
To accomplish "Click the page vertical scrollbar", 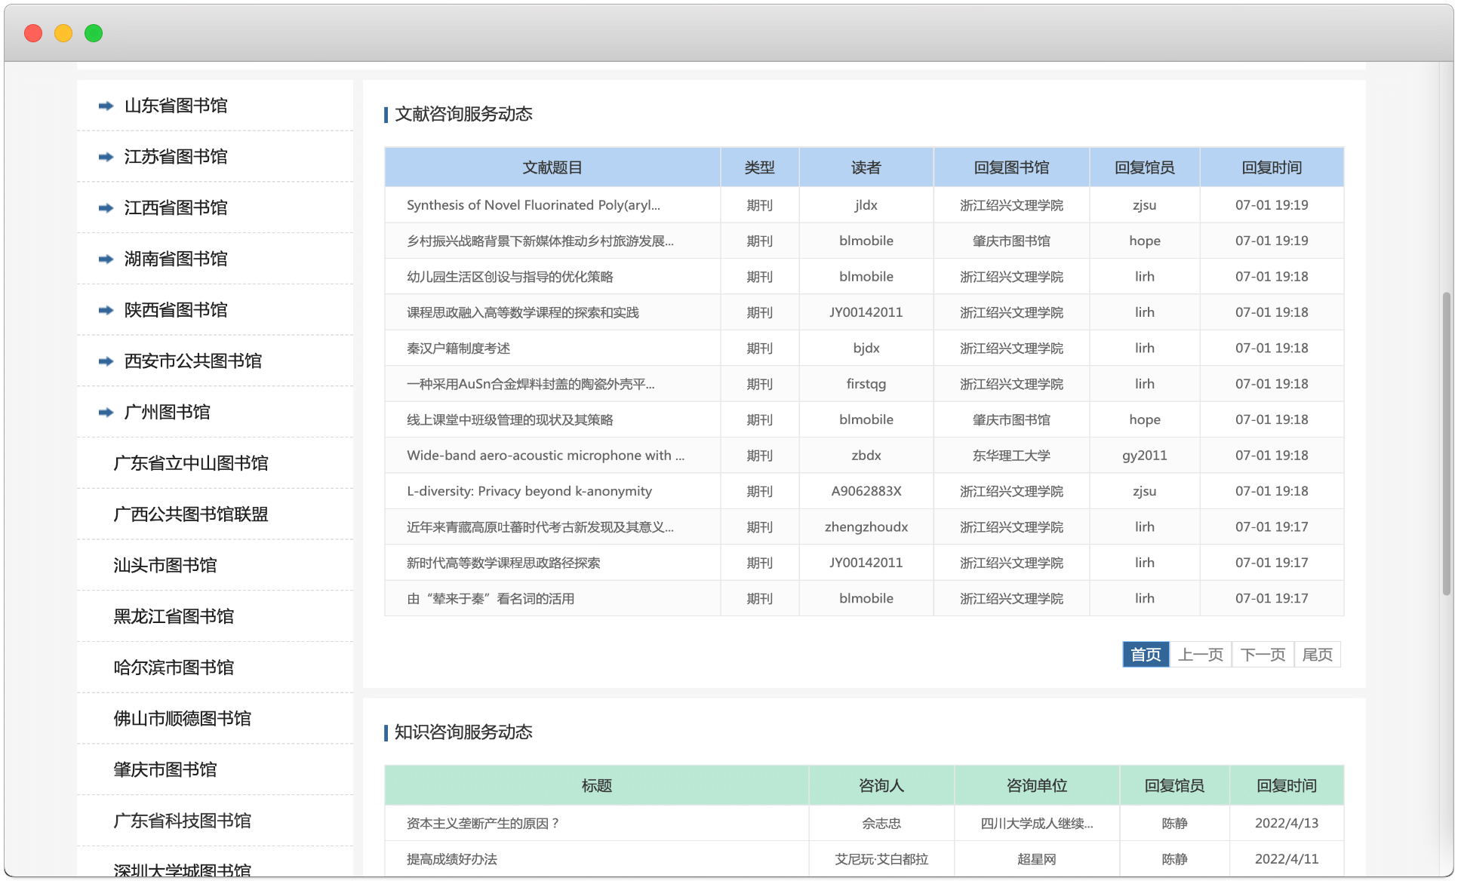I will click(x=1447, y=444).
